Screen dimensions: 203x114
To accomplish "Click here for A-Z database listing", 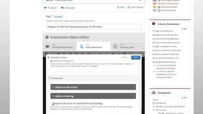I will pos(167,77).
